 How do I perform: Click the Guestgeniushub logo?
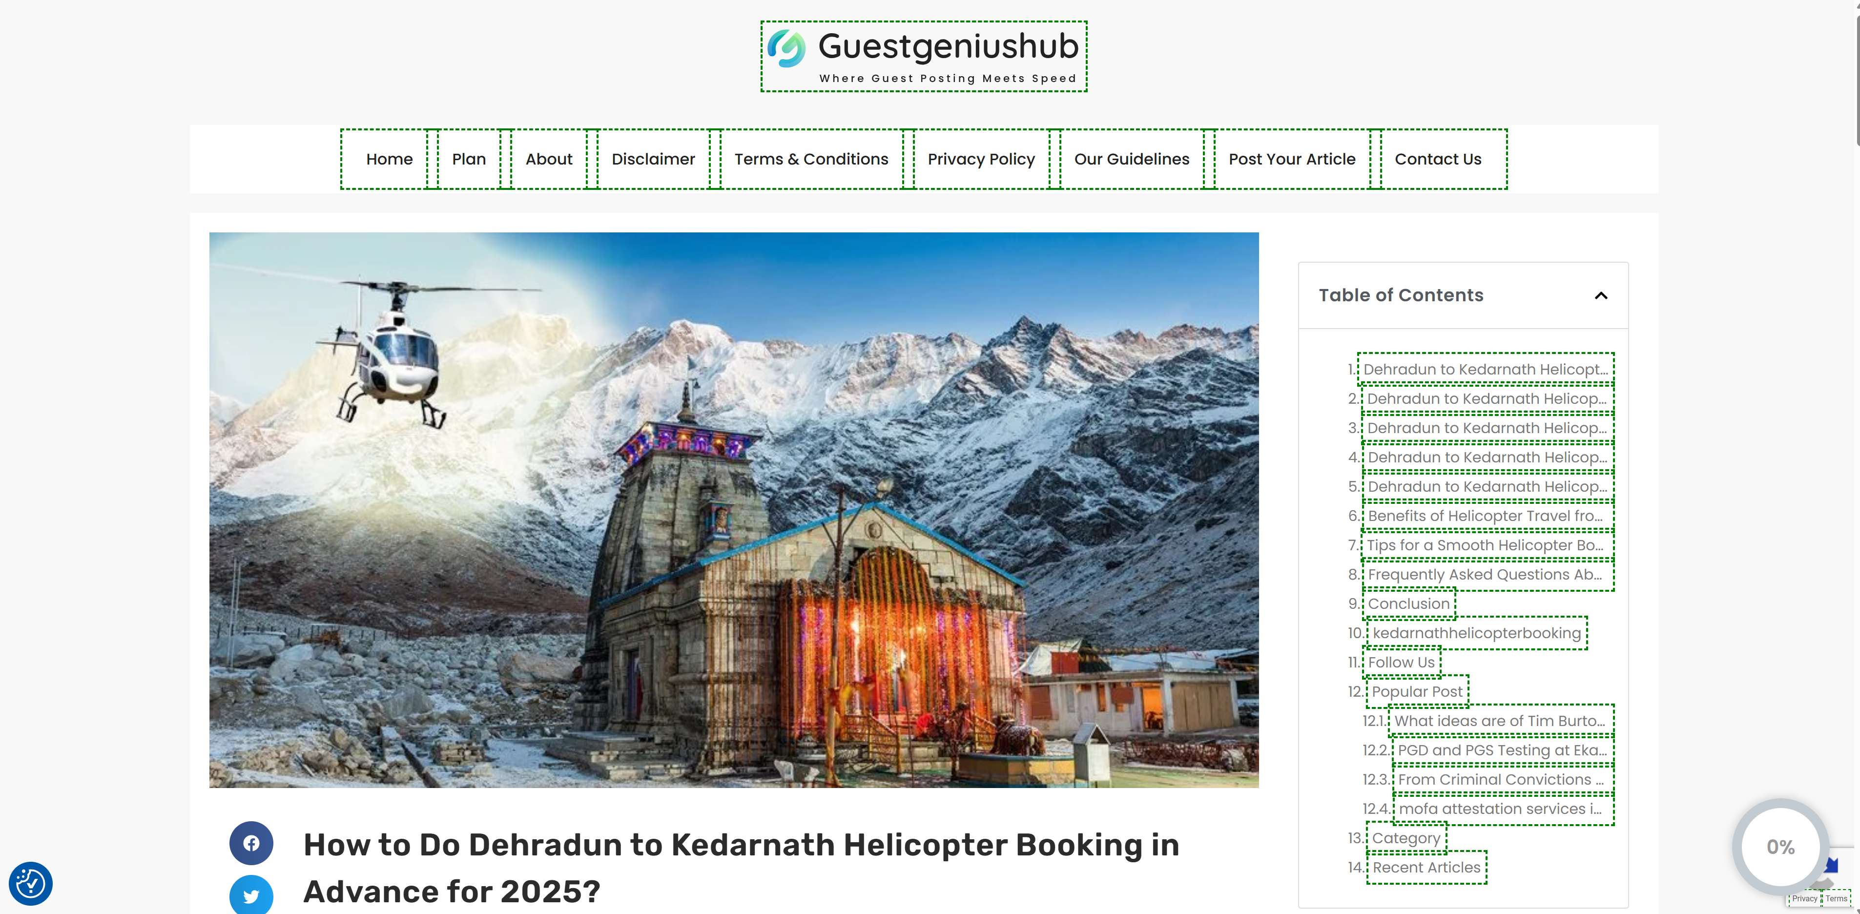click(x=924, y=56)
